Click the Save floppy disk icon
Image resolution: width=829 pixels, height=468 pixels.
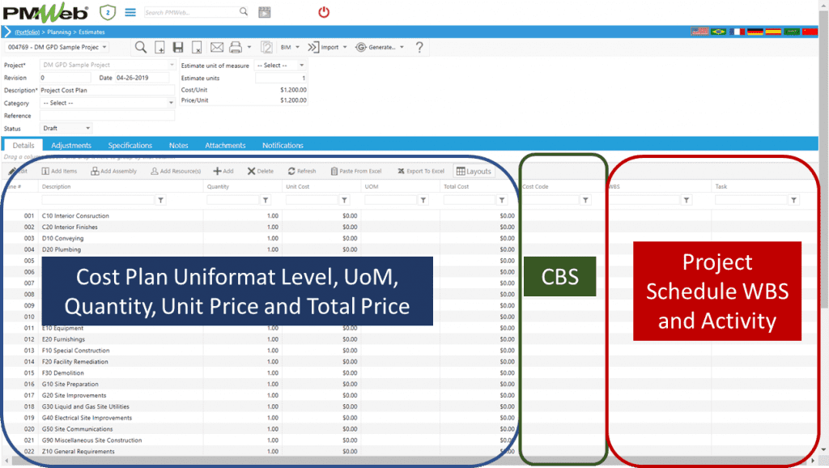pos(177,47)
